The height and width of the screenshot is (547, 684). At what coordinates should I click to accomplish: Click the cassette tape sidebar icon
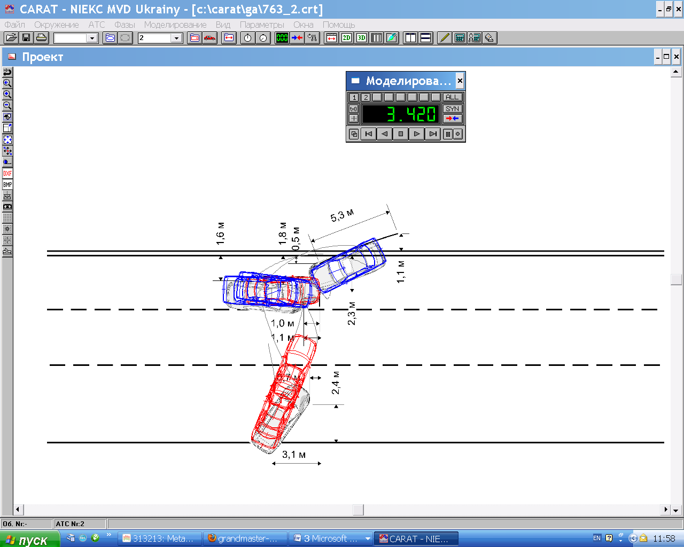[7, 207]
